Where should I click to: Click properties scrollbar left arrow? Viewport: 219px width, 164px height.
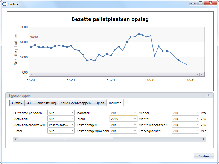pos(15,139)
